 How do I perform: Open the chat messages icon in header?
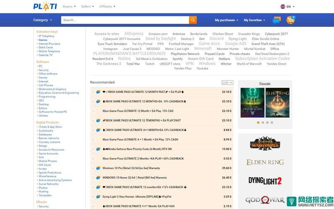[276, 20]
